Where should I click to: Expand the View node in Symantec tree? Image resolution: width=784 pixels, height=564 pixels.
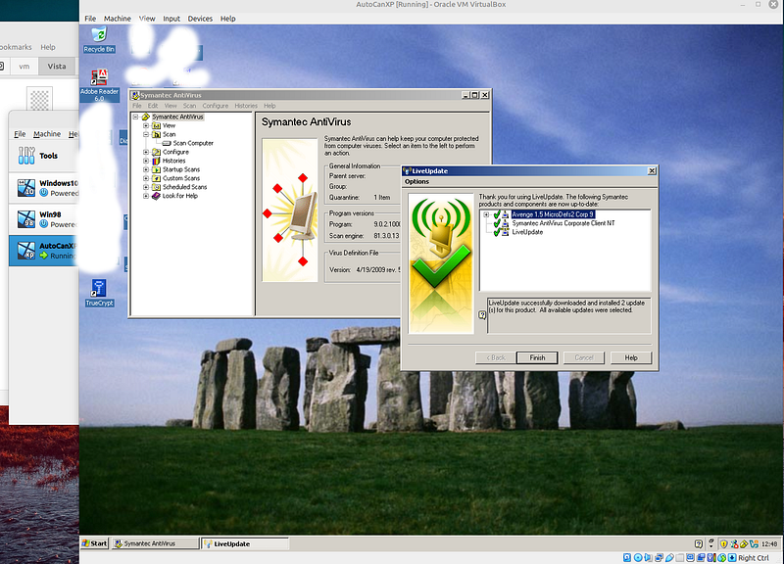point(146,126)
